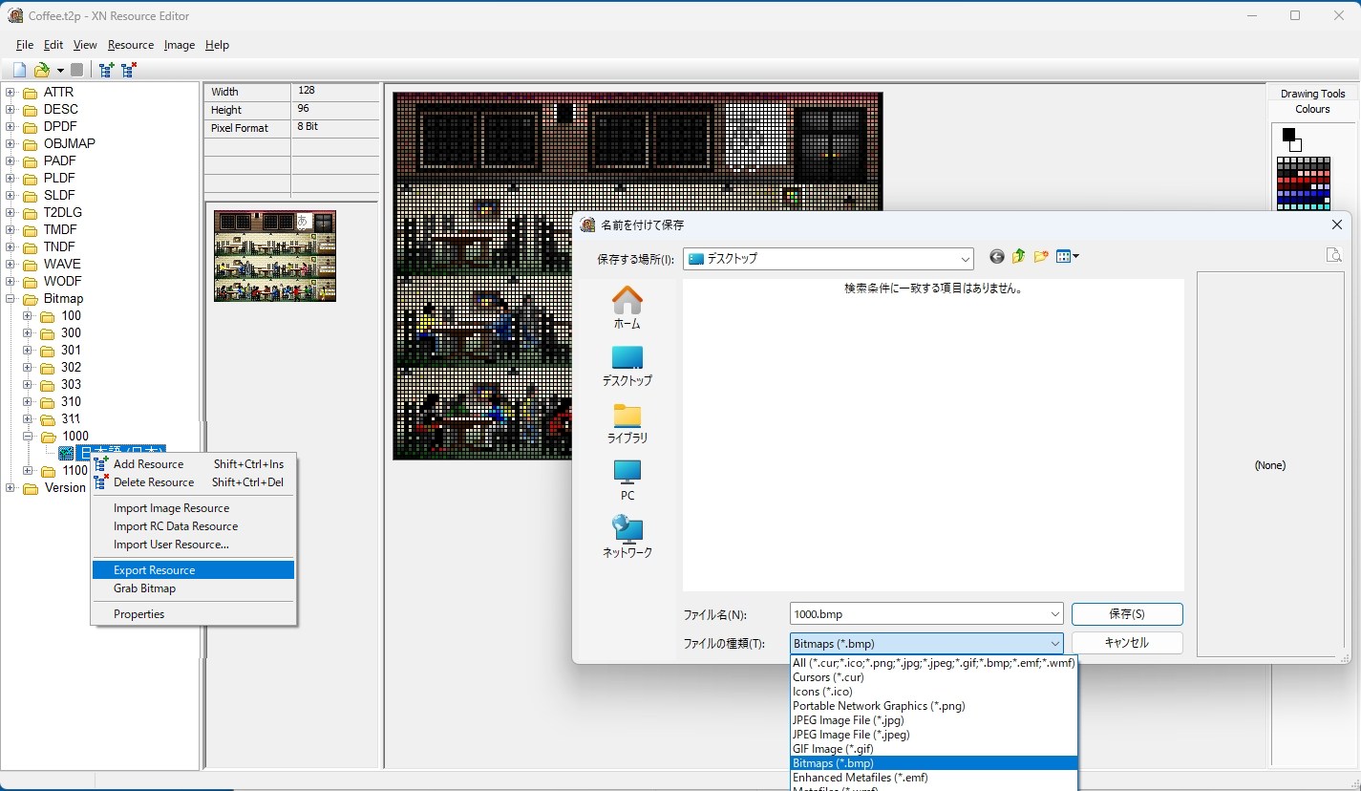Create a new folder in the save dialog
The height and width of the screenshot is (791, 1361).
pyautogui.click(x=1041, y=256)
